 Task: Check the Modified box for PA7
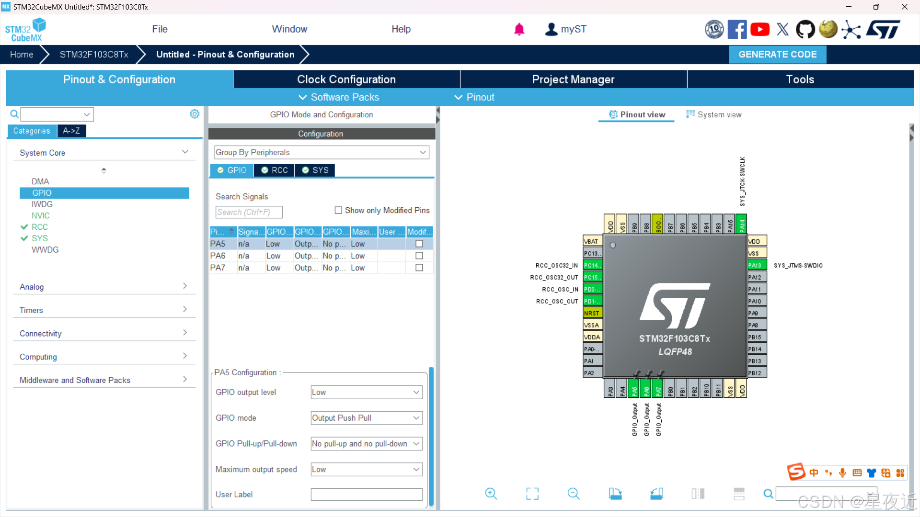click(x=419, y=268)
